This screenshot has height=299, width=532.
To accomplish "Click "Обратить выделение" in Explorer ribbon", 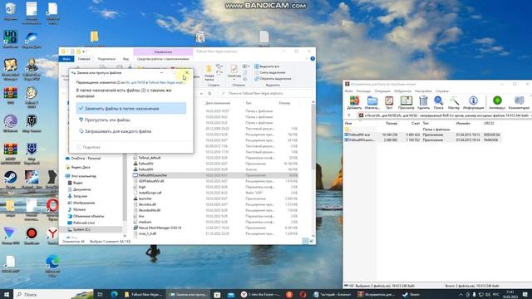I will [x=273, y=79].
